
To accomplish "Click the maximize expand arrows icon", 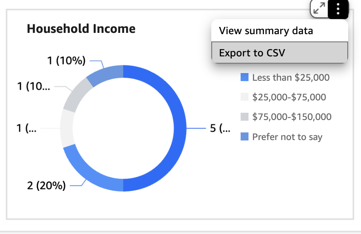I will [319, 9].
